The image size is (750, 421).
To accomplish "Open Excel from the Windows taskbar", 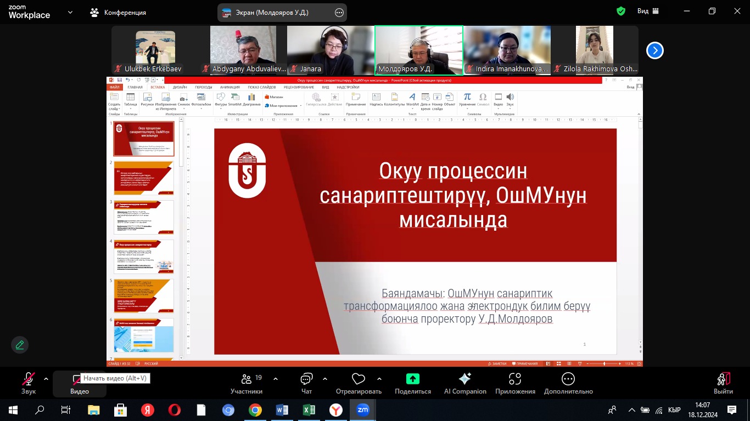I will pyautogui.click(x=309, y=410).
